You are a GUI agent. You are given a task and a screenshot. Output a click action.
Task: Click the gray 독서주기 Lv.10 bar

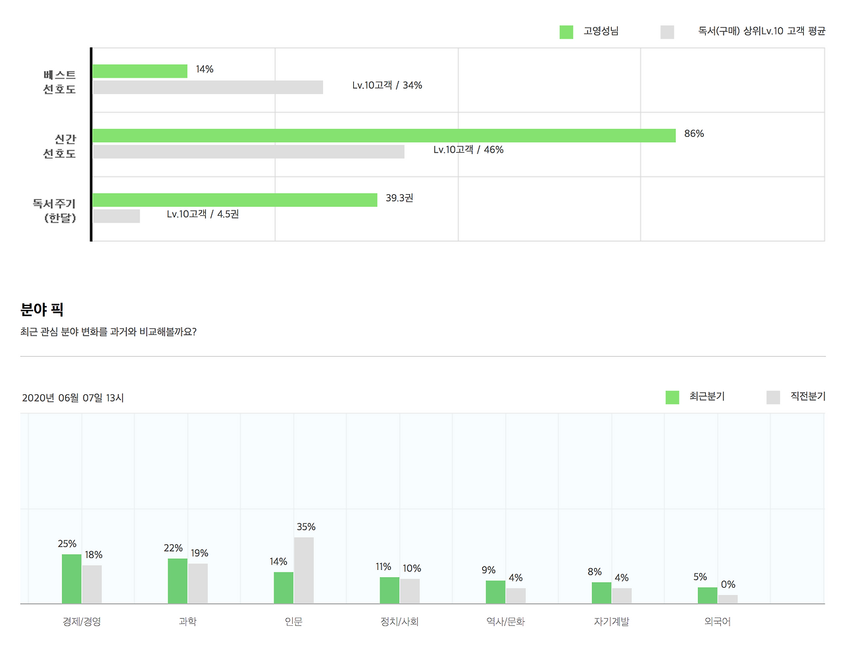point(116,216)
